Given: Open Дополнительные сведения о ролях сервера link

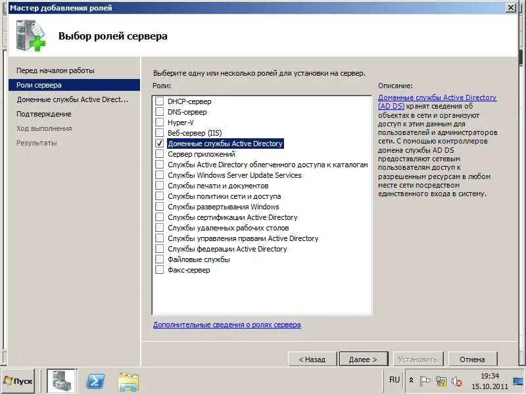Looking at the screenshot, I should pos(227,325).
